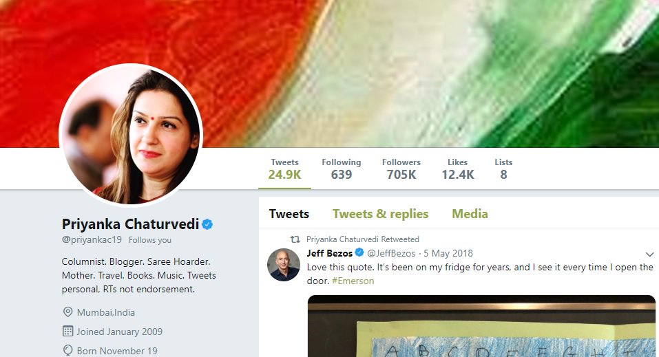
Task: Switch to the Media tab
Action: point(470,214)
